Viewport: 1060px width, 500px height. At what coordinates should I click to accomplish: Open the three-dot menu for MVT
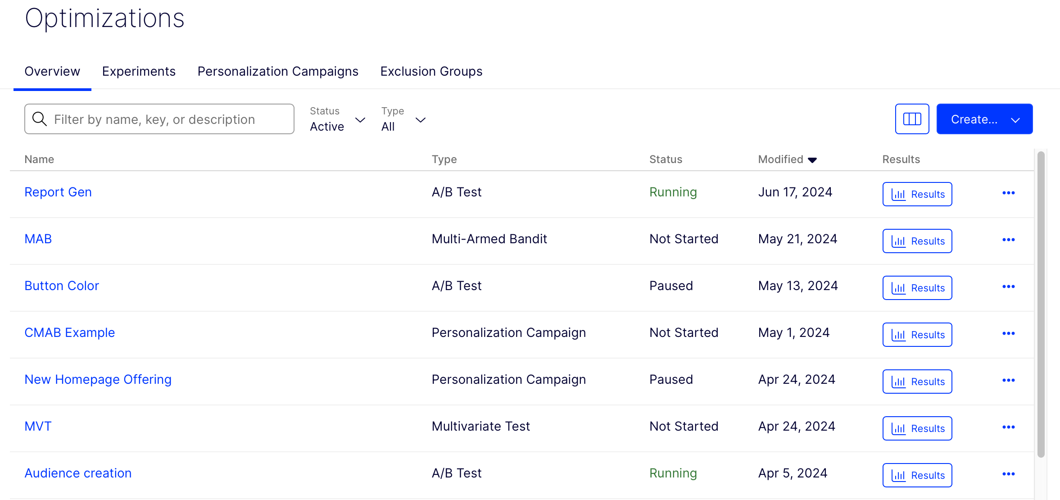point(1008,427)
